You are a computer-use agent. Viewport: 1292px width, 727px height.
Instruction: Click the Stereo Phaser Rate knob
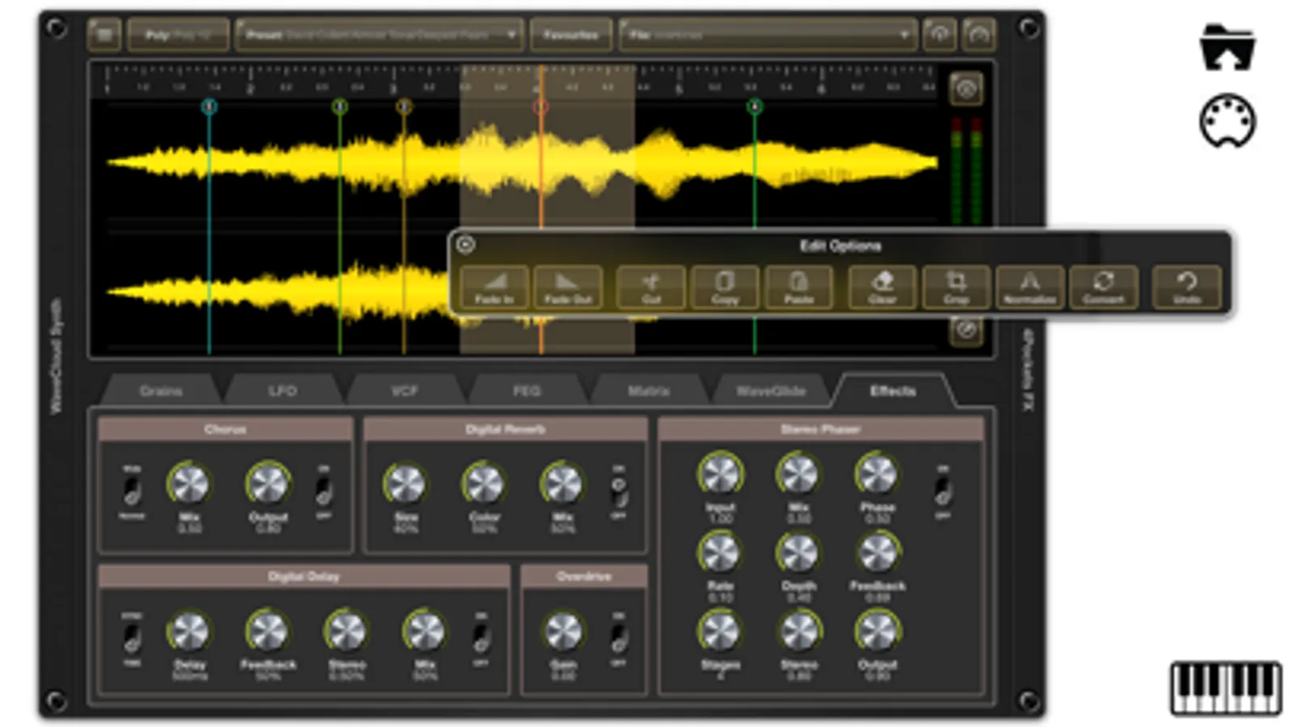(720, 553)
